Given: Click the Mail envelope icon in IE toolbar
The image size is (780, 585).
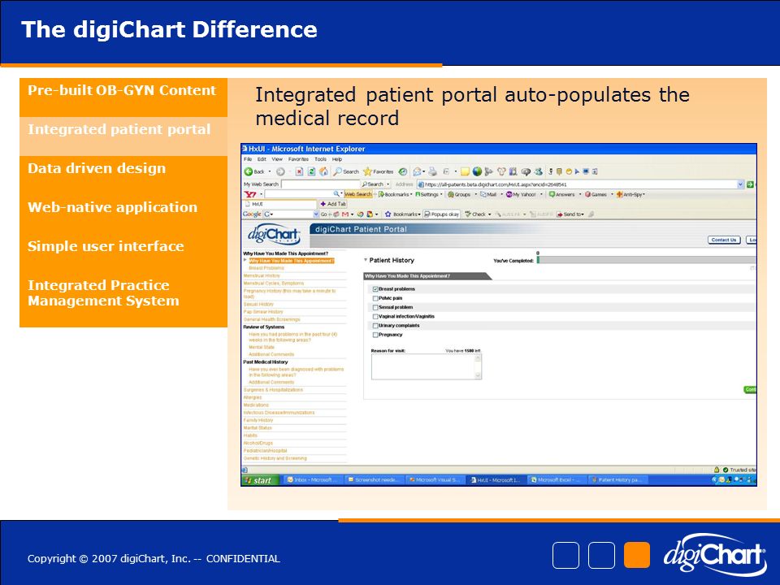Looking at the screenshot, I should coord(418,171).
